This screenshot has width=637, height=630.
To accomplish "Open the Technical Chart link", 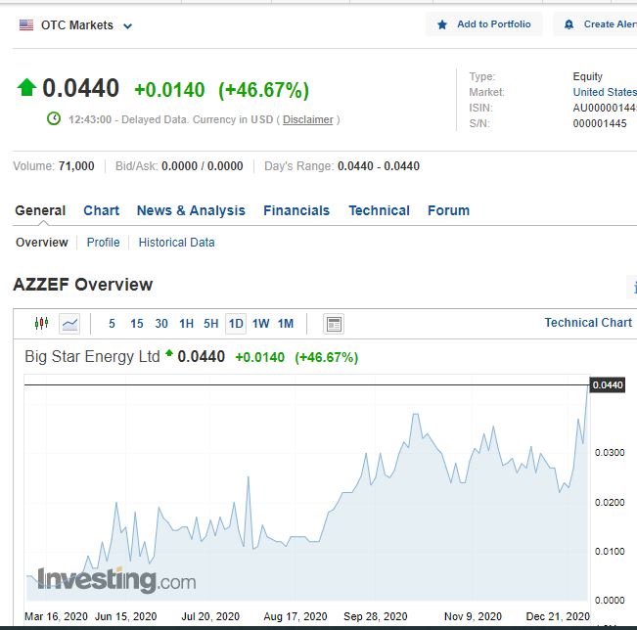I will point(588,323).
